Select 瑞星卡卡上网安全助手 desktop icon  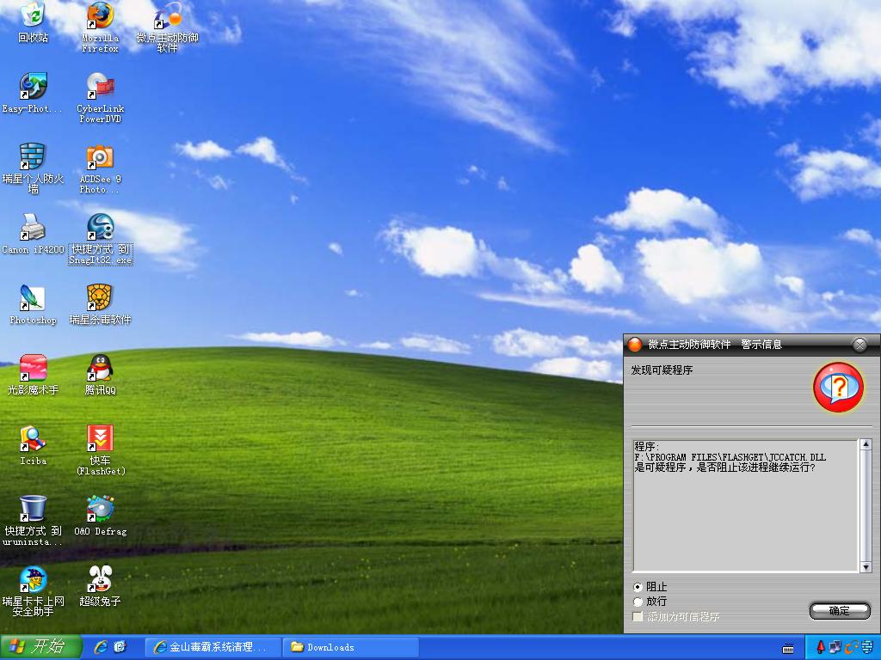[33, 580]
